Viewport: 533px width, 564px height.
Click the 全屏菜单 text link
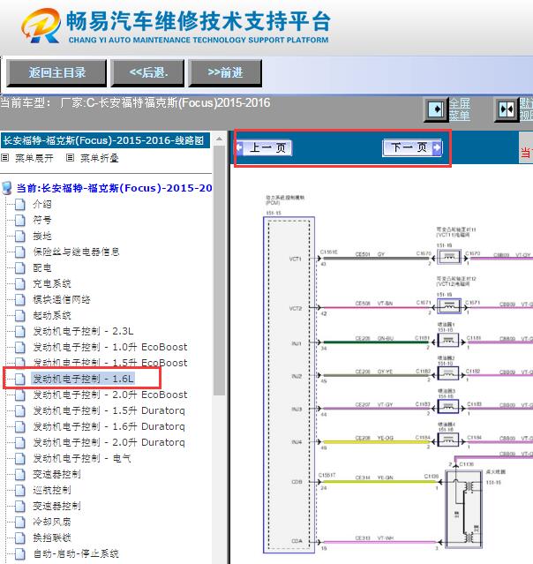coord(459,109)
